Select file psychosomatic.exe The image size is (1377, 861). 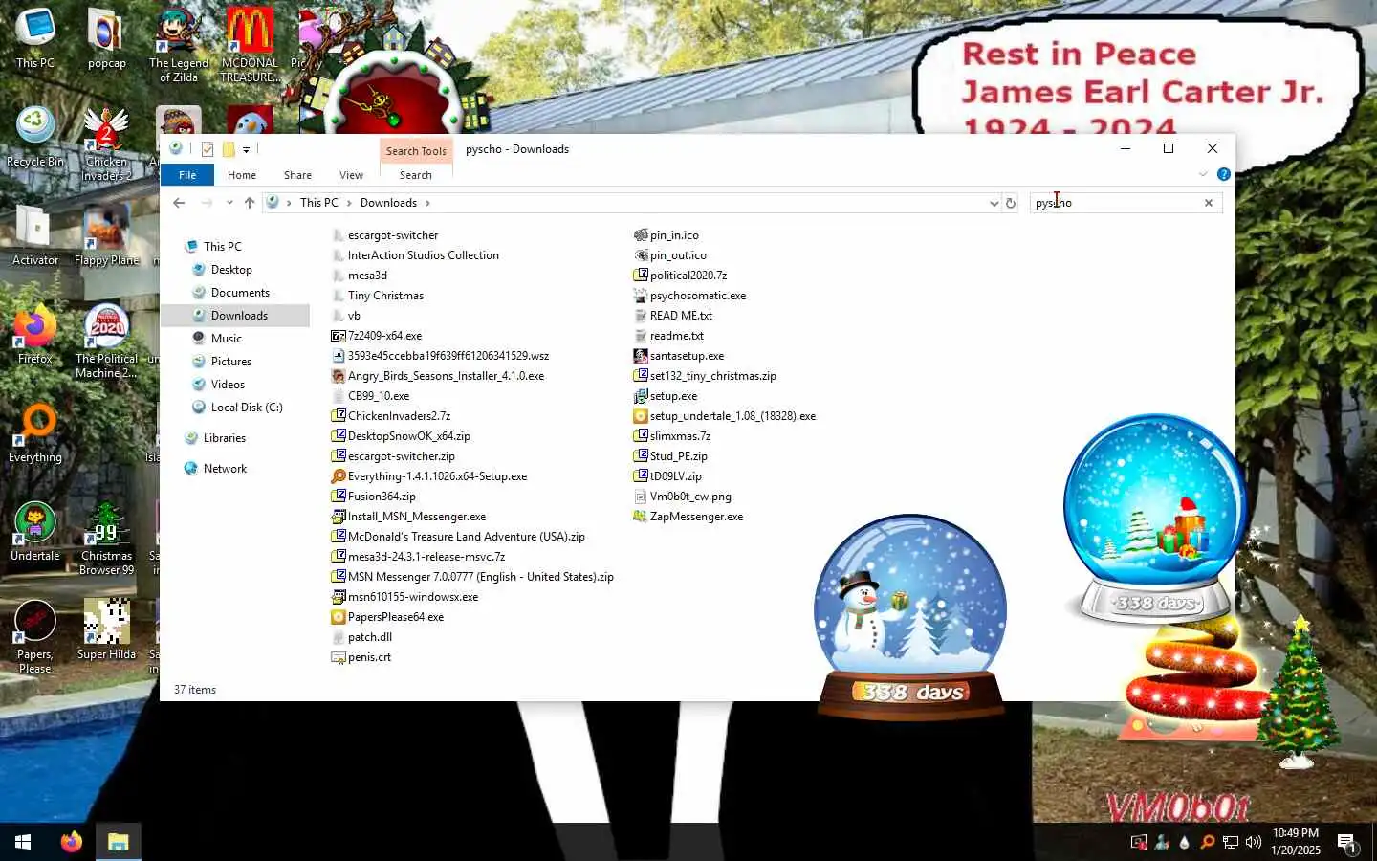690,296
